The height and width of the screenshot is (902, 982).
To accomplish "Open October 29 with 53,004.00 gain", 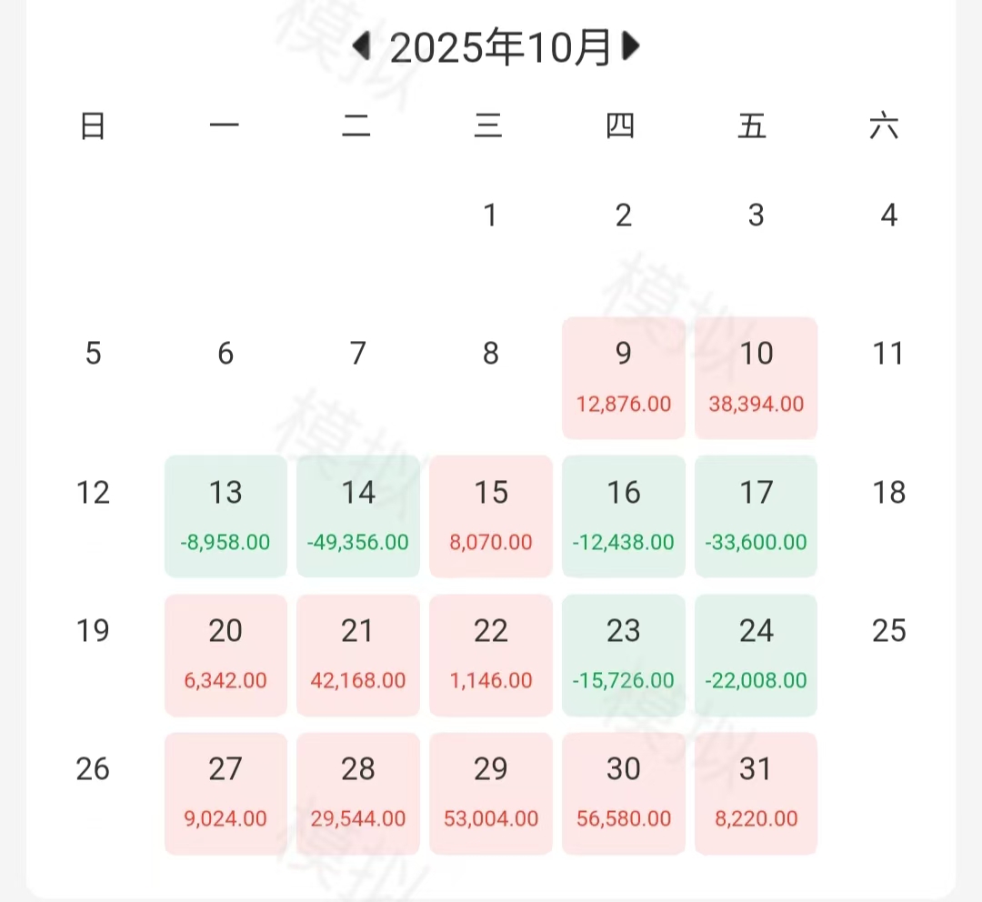I will click(491, 793).
